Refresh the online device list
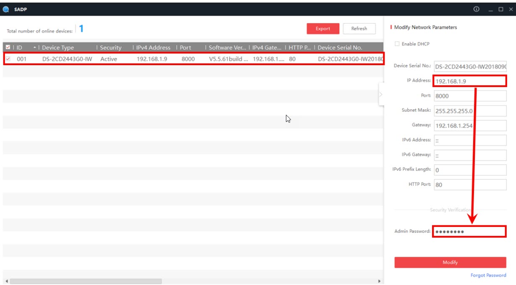The image size is (516, 285). tap(359, 29)
